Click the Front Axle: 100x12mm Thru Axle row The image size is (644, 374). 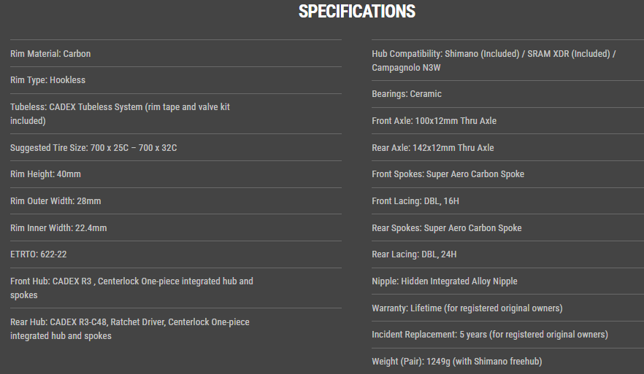(x=434, y=121)
